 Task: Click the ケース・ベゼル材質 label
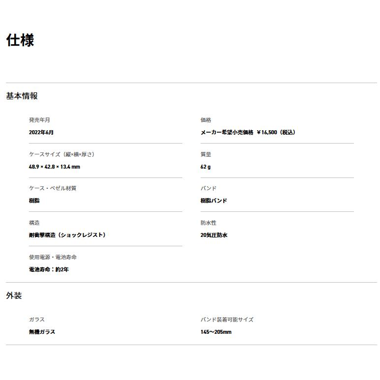[x=53, y=188]
